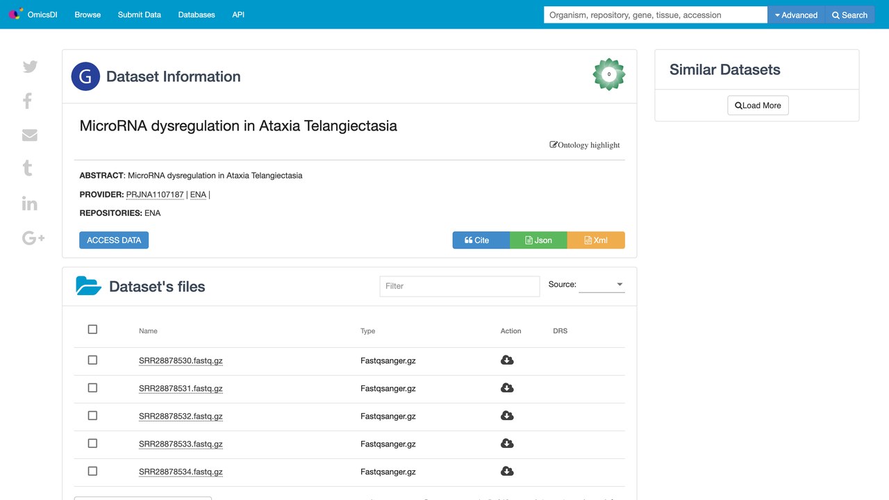Export dataset as Xml
889x500 pixels.
596,240
